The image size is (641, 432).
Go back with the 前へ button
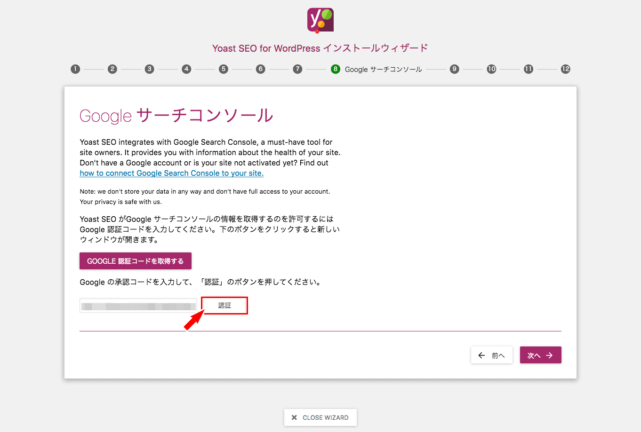[492, 355]
